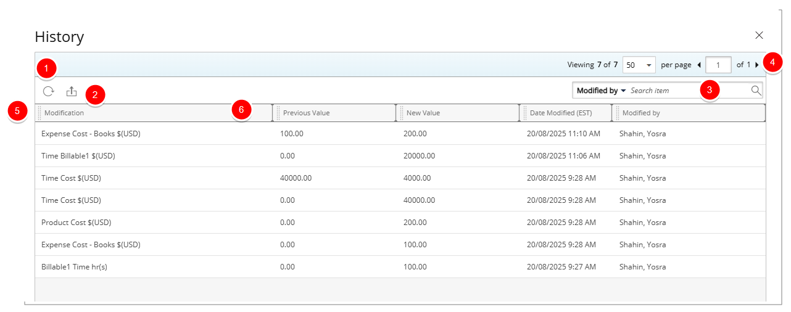791x312 pixels.
Task: Click previous value 100.00 cell
Action: click(x=292, y=134)
